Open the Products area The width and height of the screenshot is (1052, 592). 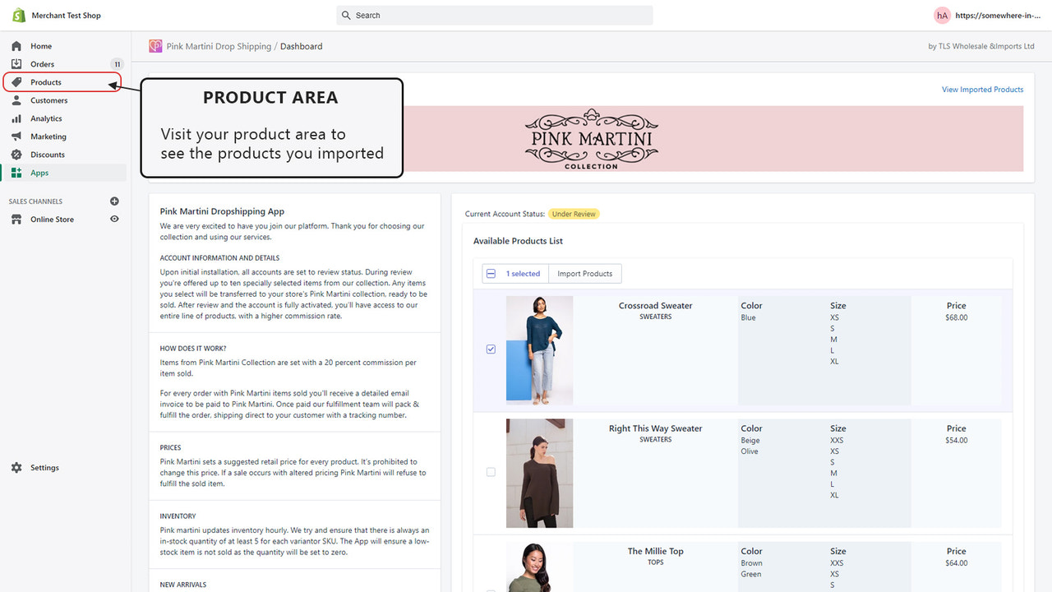click(45, 82)
